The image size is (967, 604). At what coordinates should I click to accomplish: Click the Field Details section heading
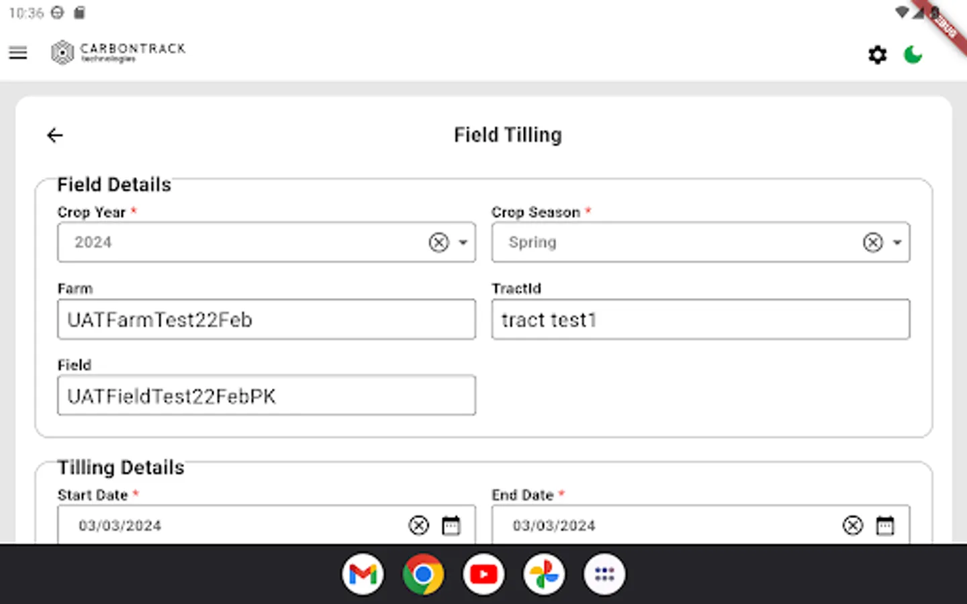coord(114,185)
